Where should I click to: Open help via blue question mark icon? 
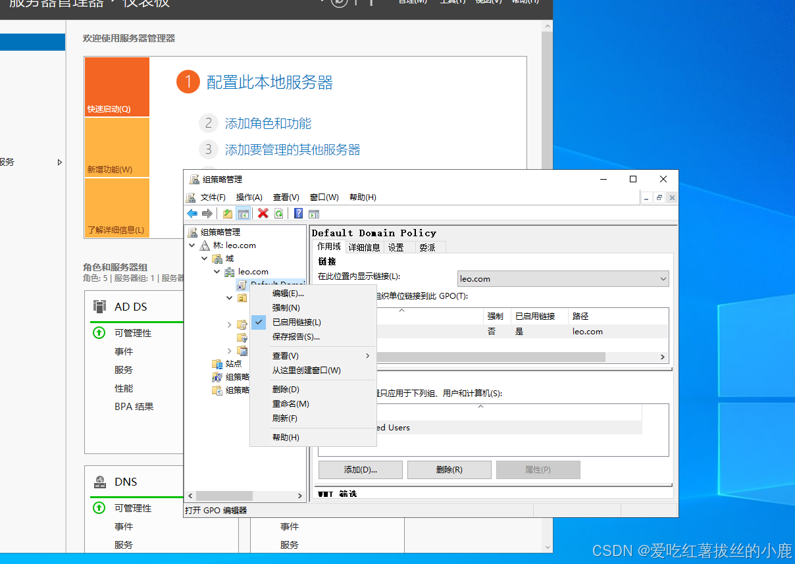click(298, 213)
